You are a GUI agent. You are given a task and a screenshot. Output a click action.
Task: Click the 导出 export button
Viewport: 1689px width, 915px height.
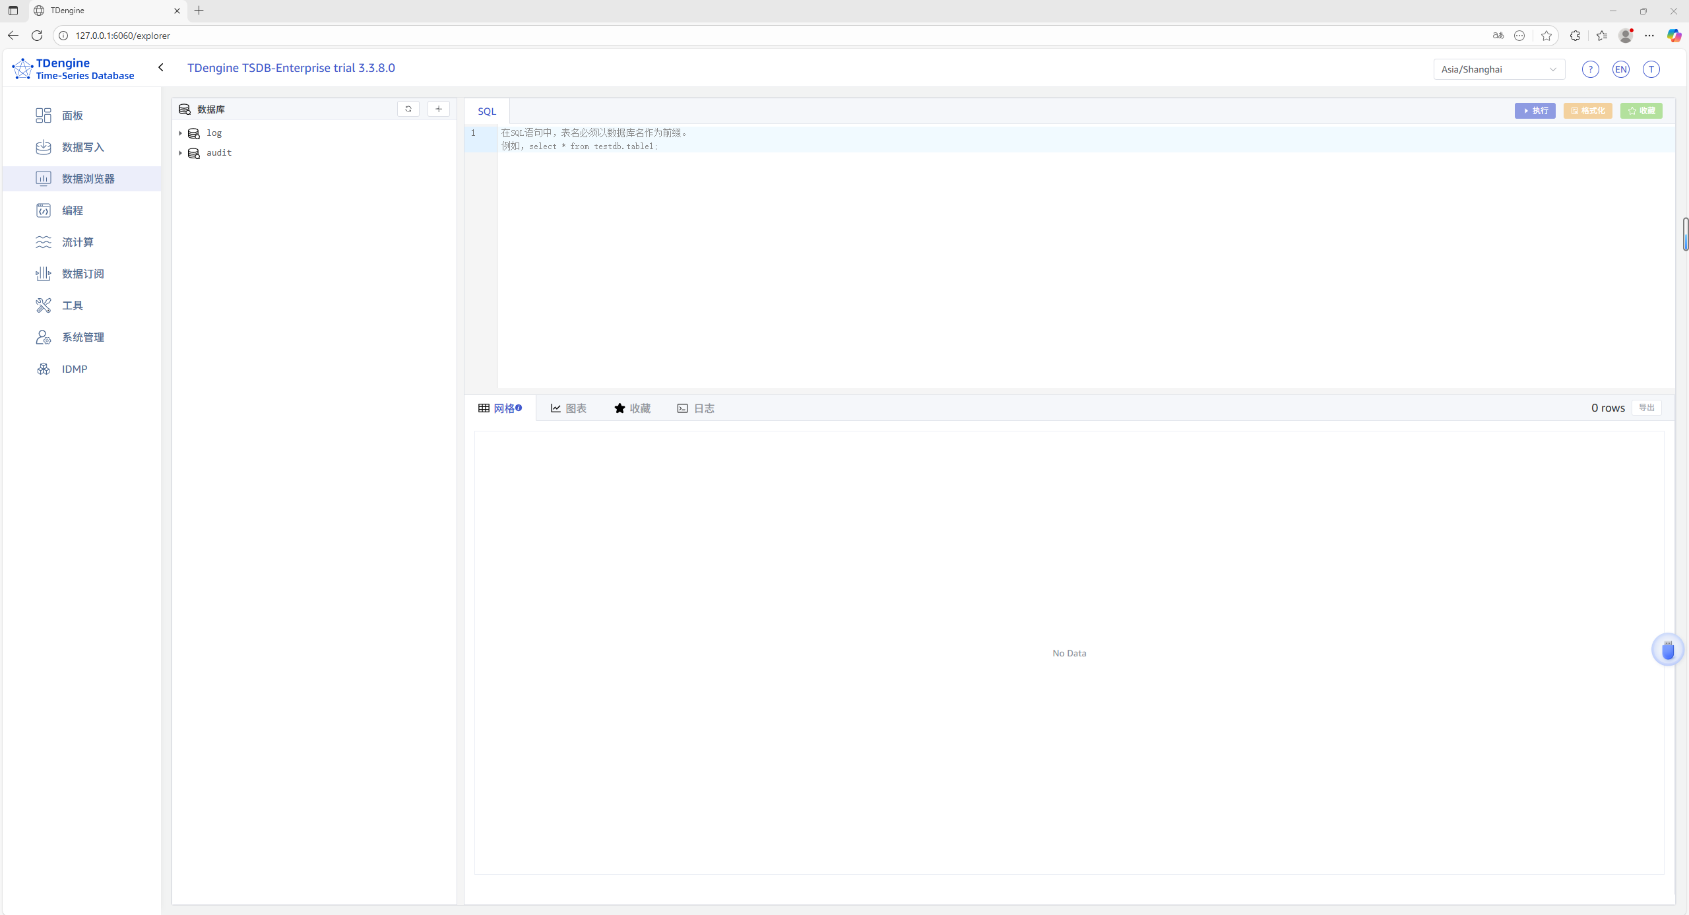pos(1646,408)
